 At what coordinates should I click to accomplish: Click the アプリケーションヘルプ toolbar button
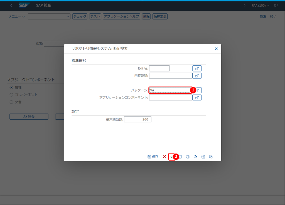point(121,16)
